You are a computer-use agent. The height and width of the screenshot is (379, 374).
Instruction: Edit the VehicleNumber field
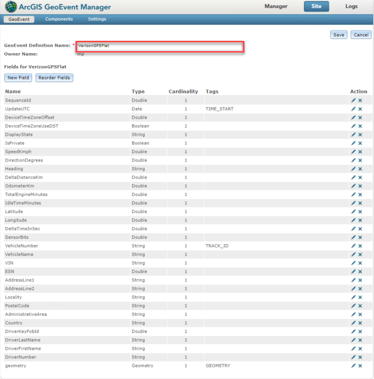pyautogui.click(x=354, y=246)
